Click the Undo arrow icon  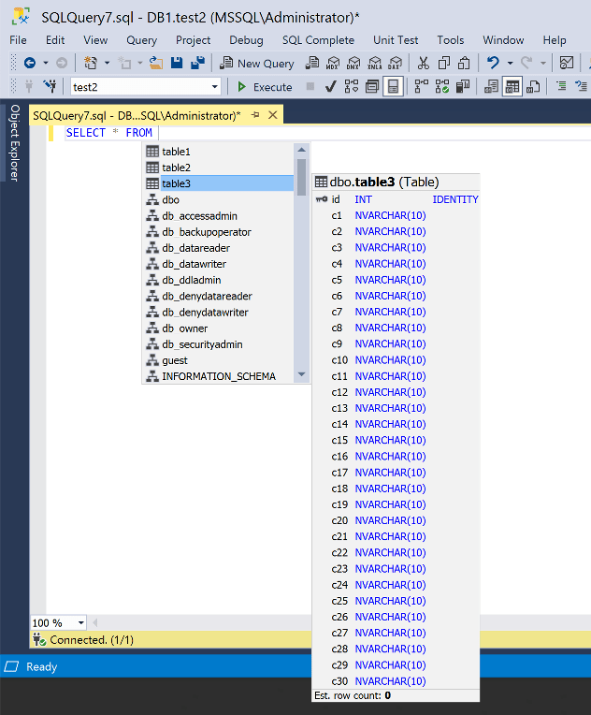493,63
